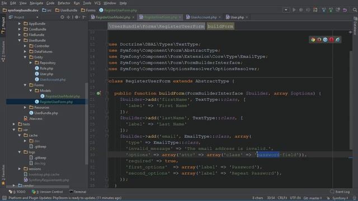
Task: Open the Favorites side panel
Action: (3, 174)
